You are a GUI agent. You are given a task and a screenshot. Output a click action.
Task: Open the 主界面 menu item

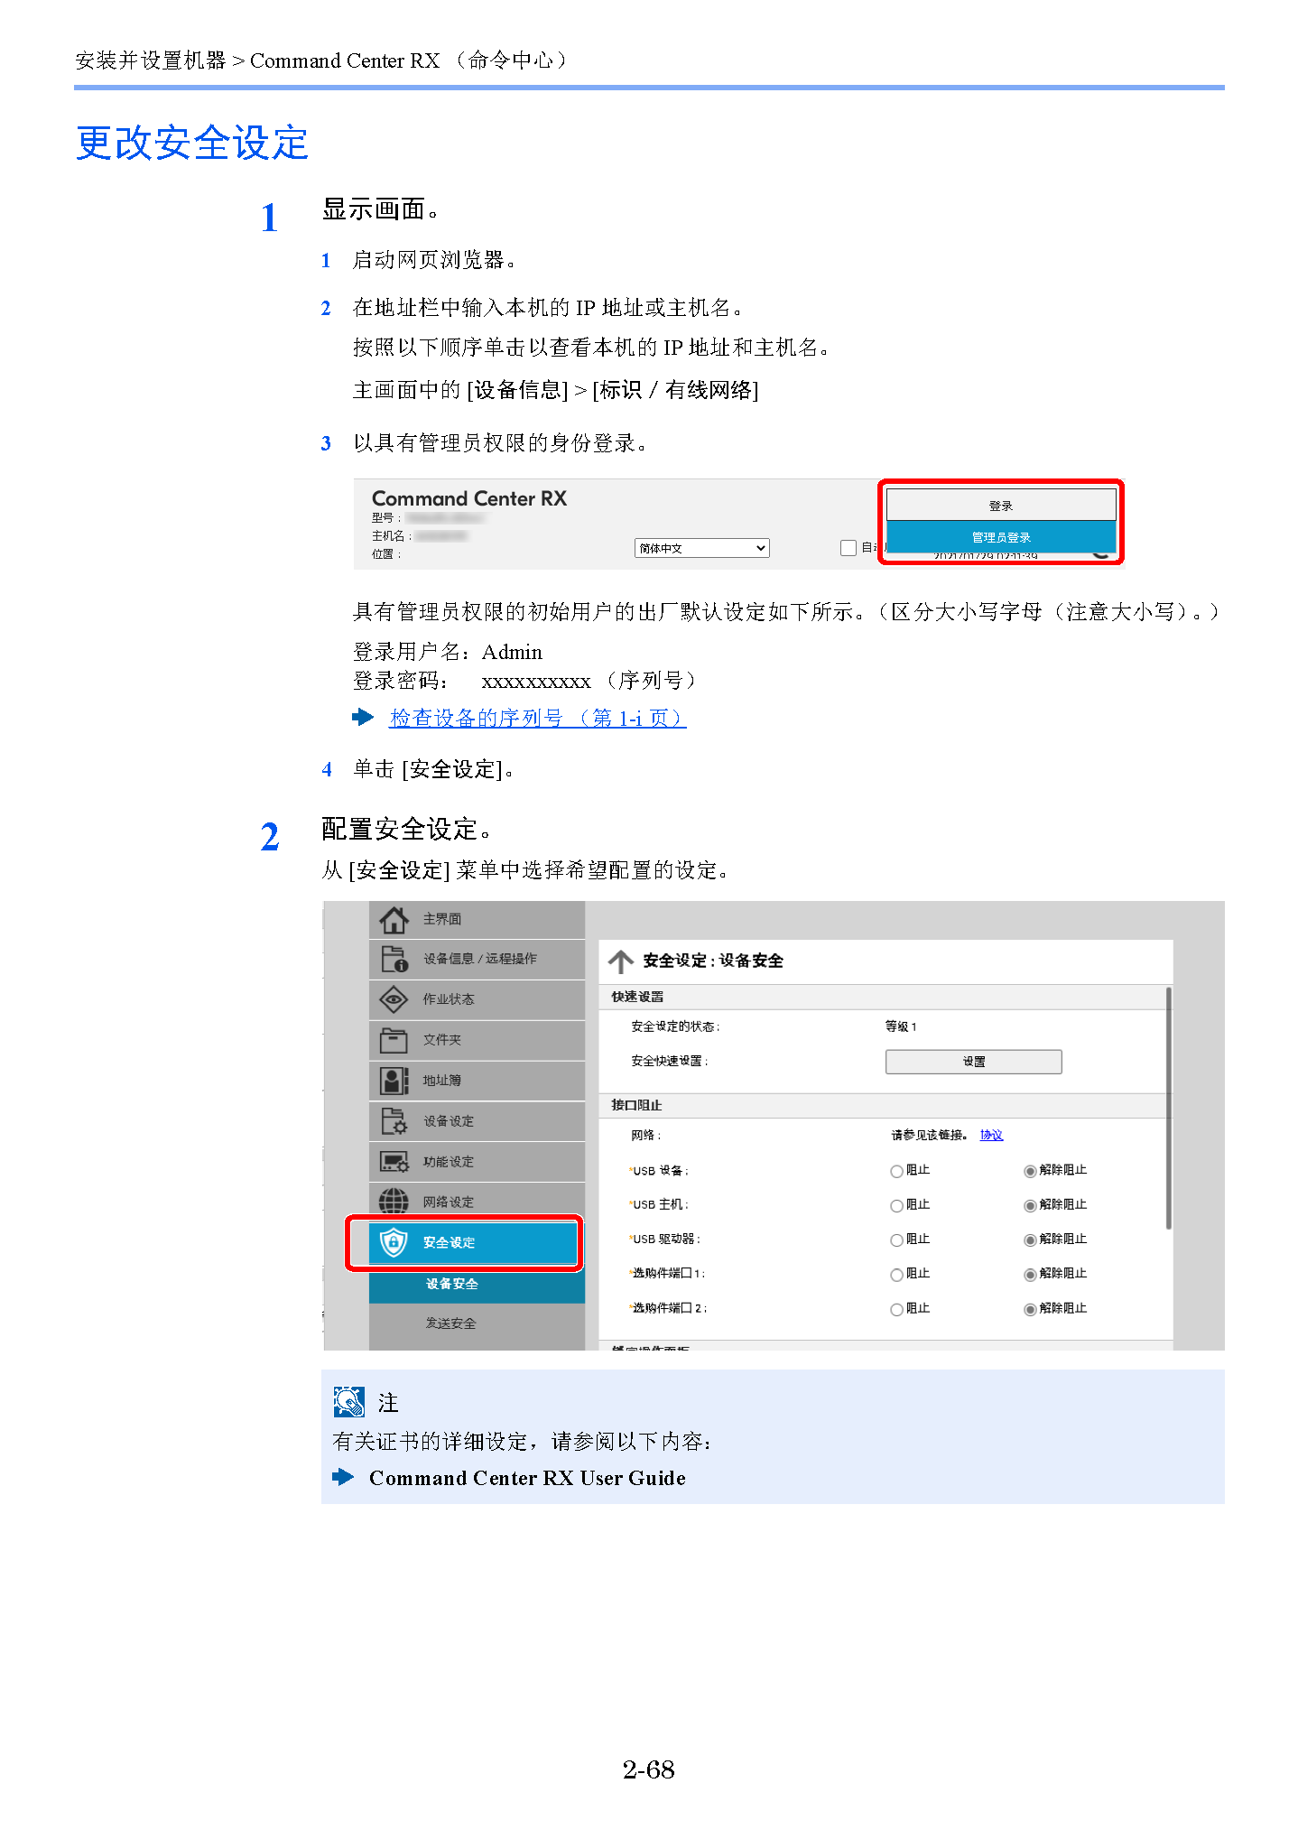tap(477, 919)
